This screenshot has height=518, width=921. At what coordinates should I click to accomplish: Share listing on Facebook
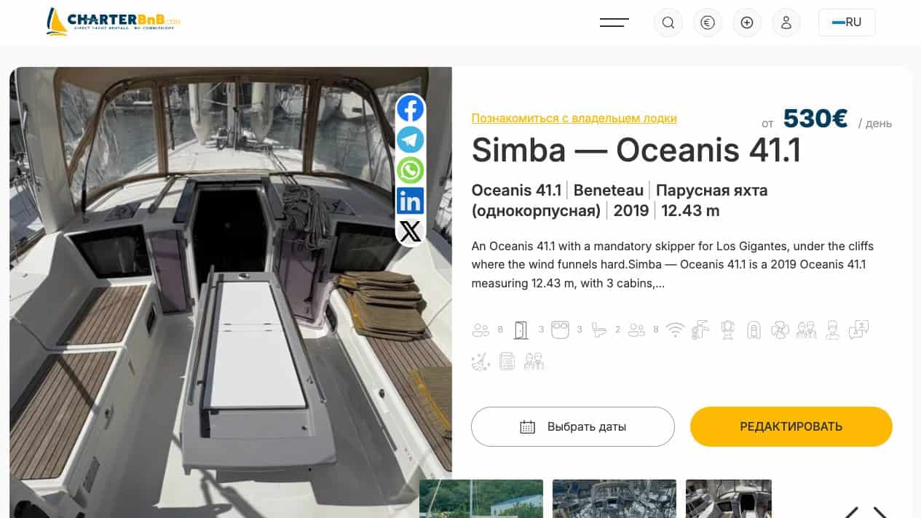click(x=411, y=109)
